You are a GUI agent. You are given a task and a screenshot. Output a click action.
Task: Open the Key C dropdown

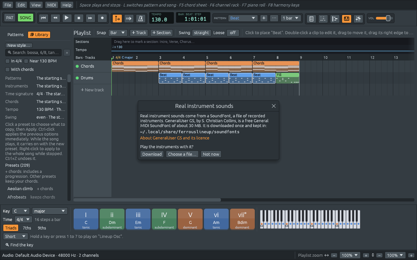pyautogui.click(x=21, y=211)
